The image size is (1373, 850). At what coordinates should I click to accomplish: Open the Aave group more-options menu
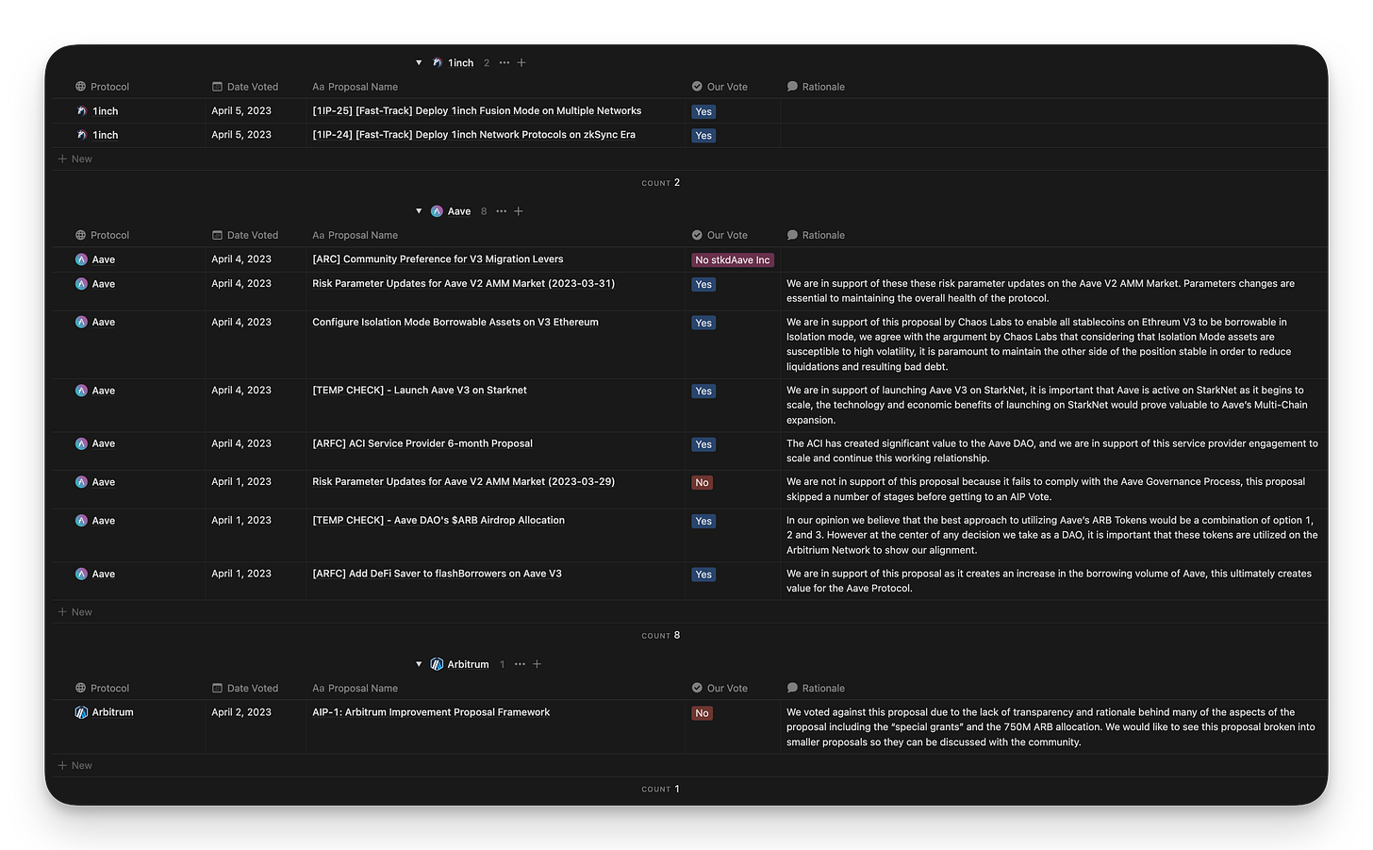pyautogui.click(x=501, y=211)
